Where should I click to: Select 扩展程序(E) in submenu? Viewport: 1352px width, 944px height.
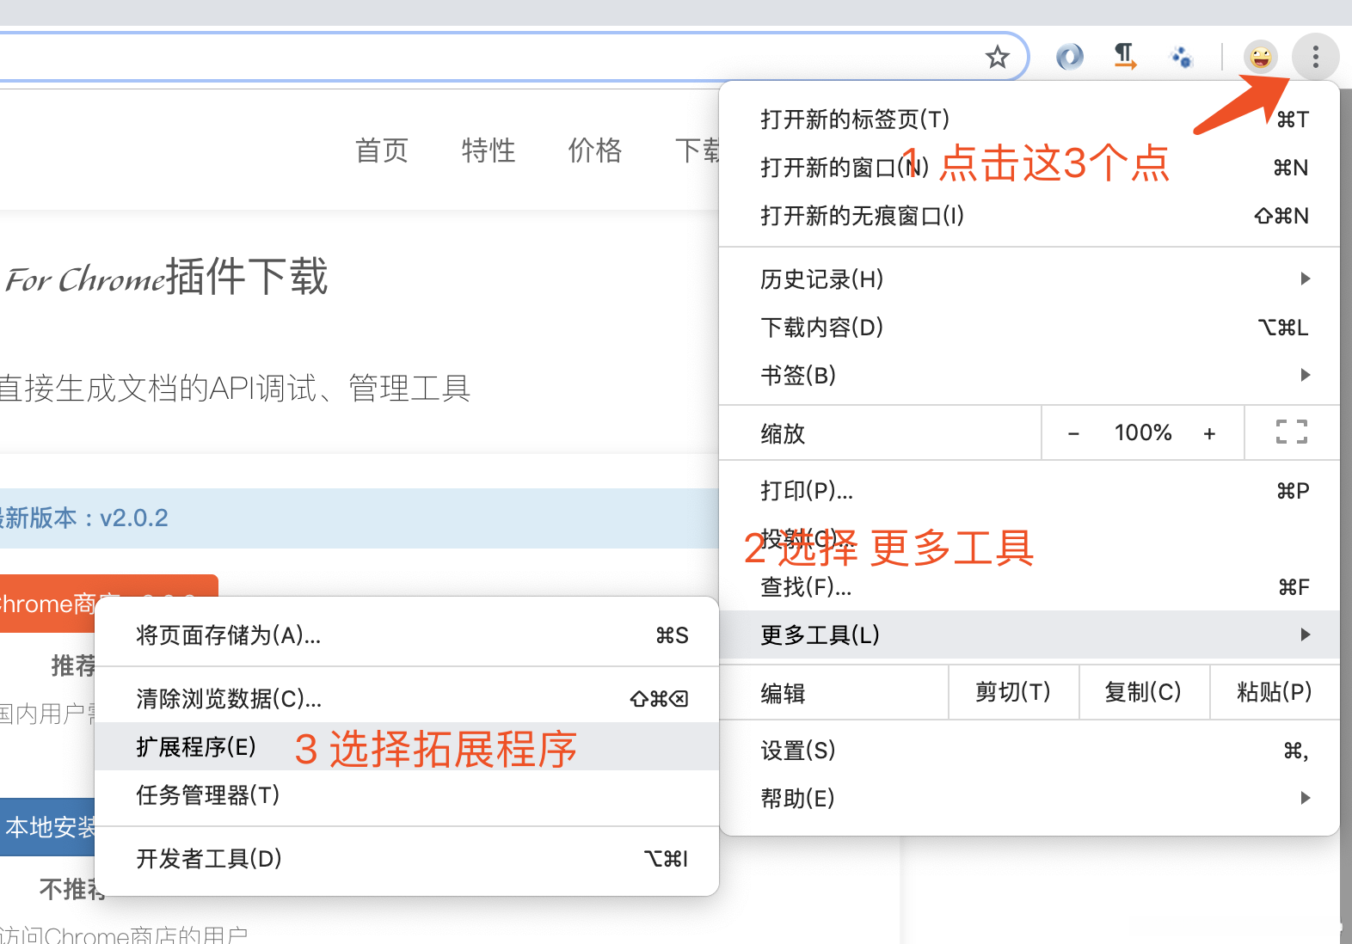(x=407, y=746)
